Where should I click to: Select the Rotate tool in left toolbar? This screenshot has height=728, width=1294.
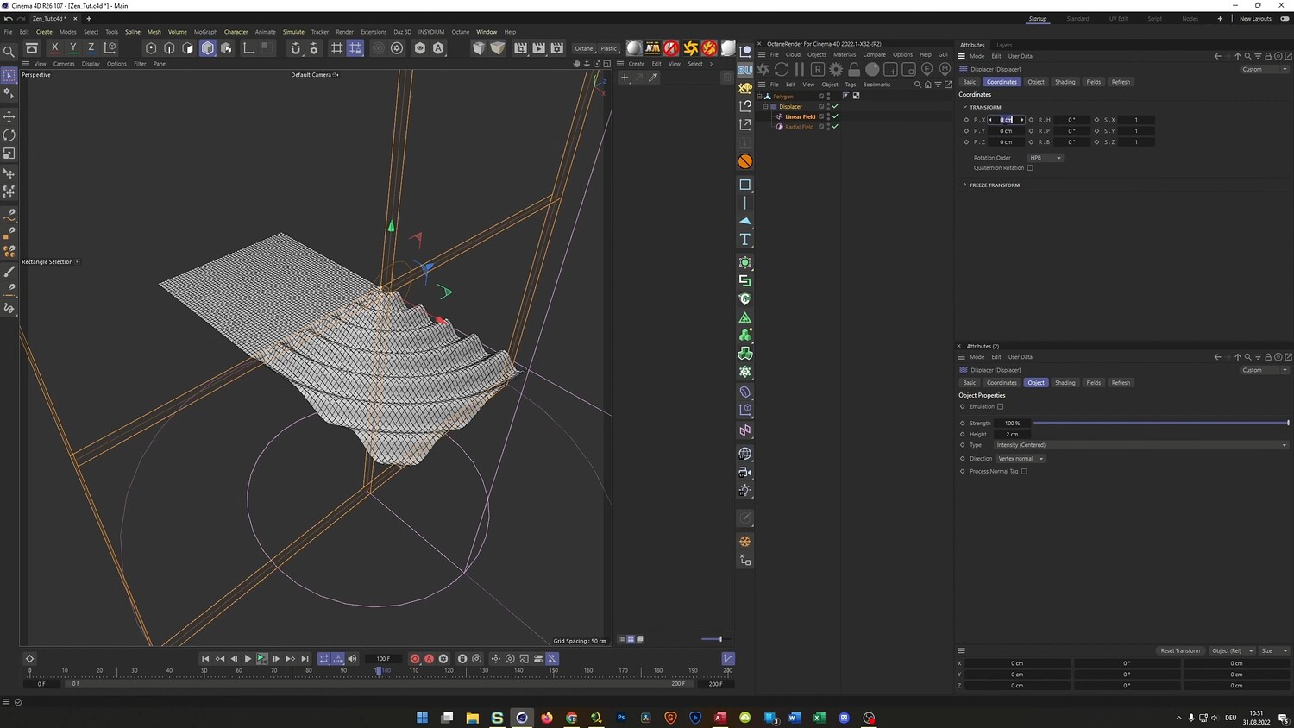[x=9, y=135]
